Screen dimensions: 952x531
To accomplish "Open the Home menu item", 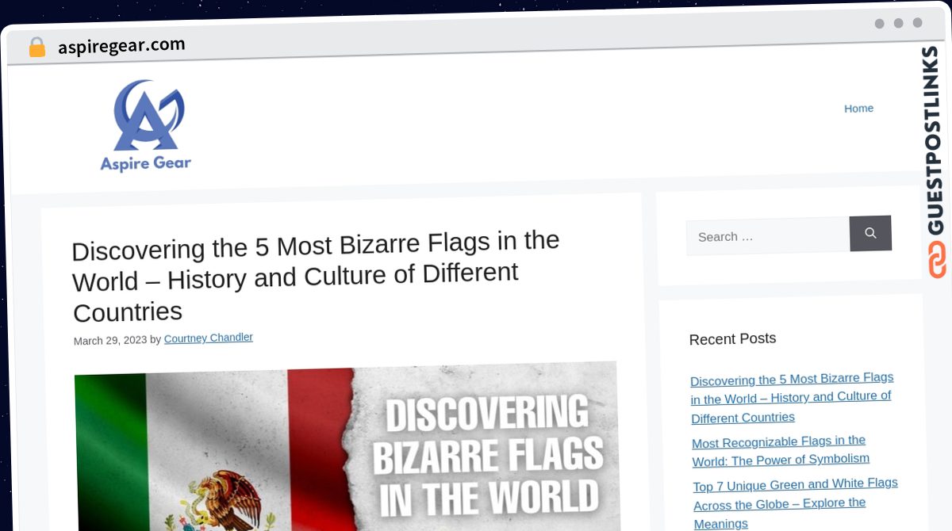I will pos(858,109).
